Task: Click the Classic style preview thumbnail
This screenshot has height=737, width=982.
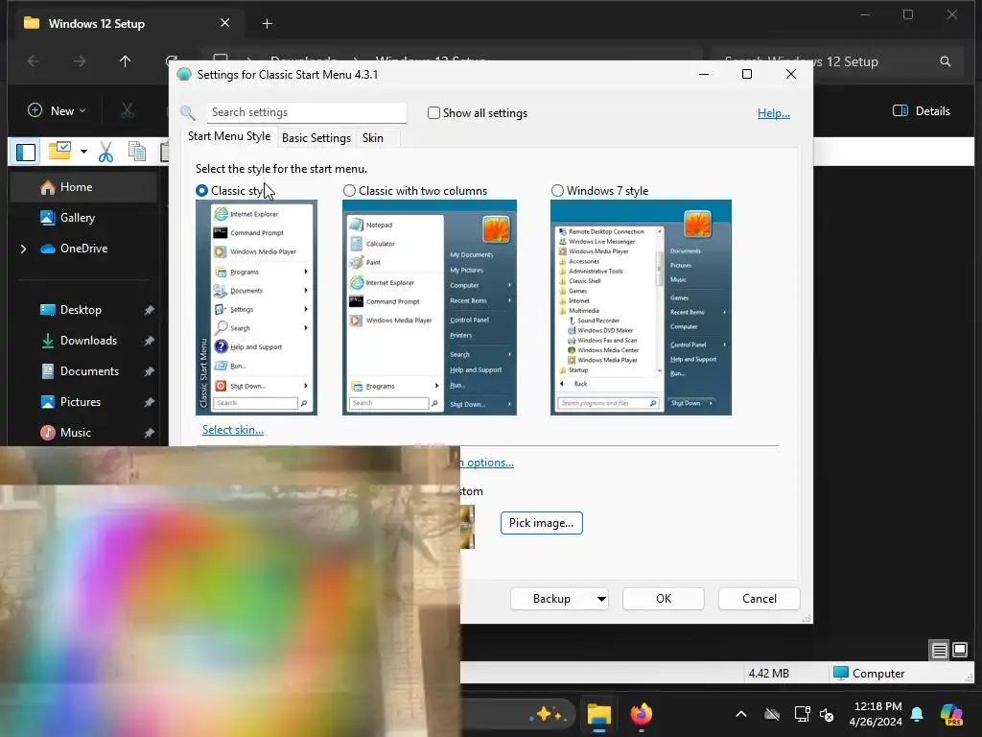Action: click(x=256, y=307)
